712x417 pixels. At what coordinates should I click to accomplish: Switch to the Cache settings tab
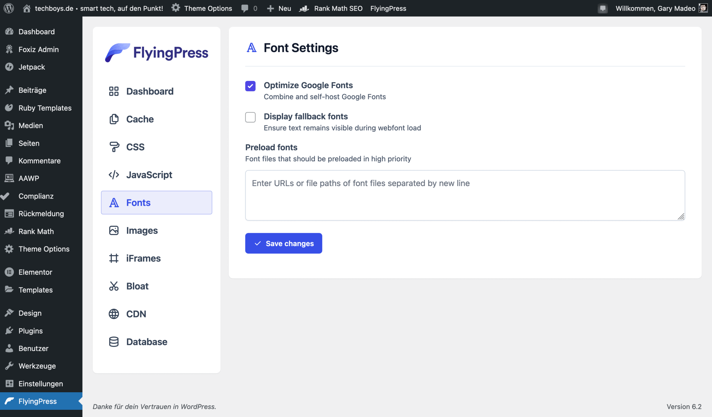[140, 119]
